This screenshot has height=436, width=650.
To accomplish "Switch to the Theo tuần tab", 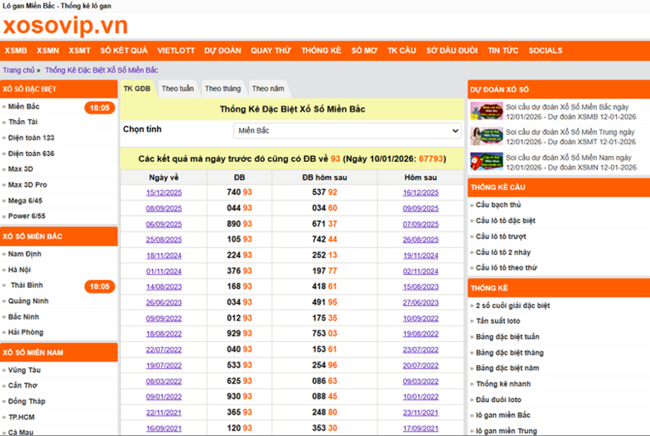I will 177,88.
